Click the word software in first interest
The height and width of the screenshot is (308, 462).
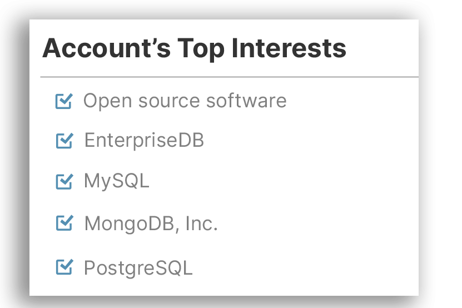[x=246, y=101]
